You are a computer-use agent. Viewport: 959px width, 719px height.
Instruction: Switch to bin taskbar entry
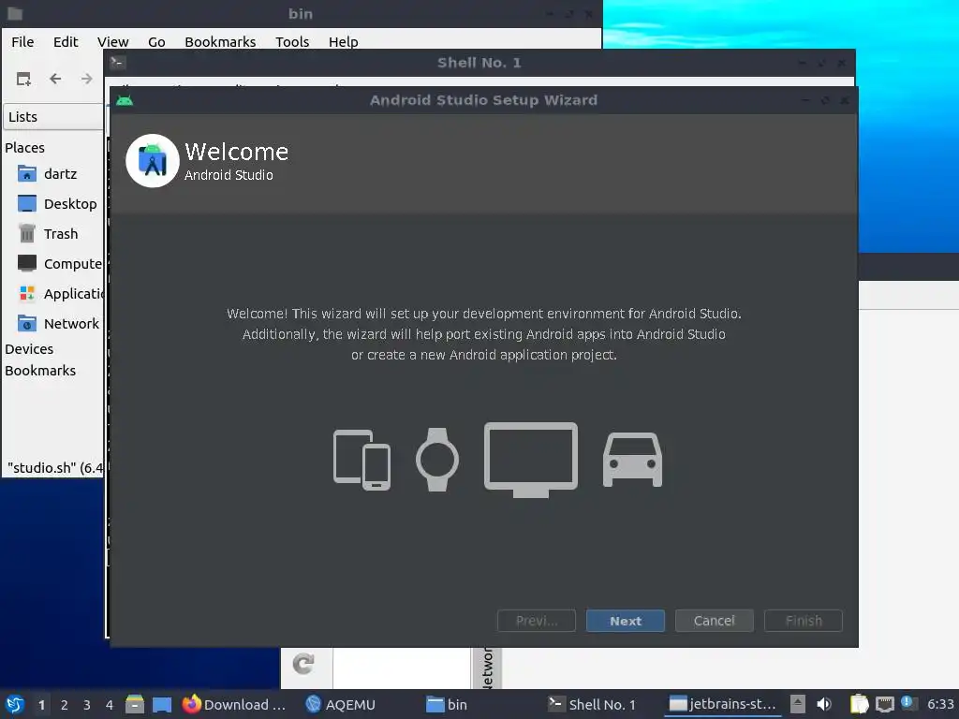tap(447, 704)
